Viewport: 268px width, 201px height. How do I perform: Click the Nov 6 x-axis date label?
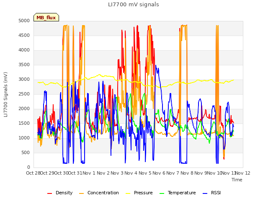[x=159, y=173]
